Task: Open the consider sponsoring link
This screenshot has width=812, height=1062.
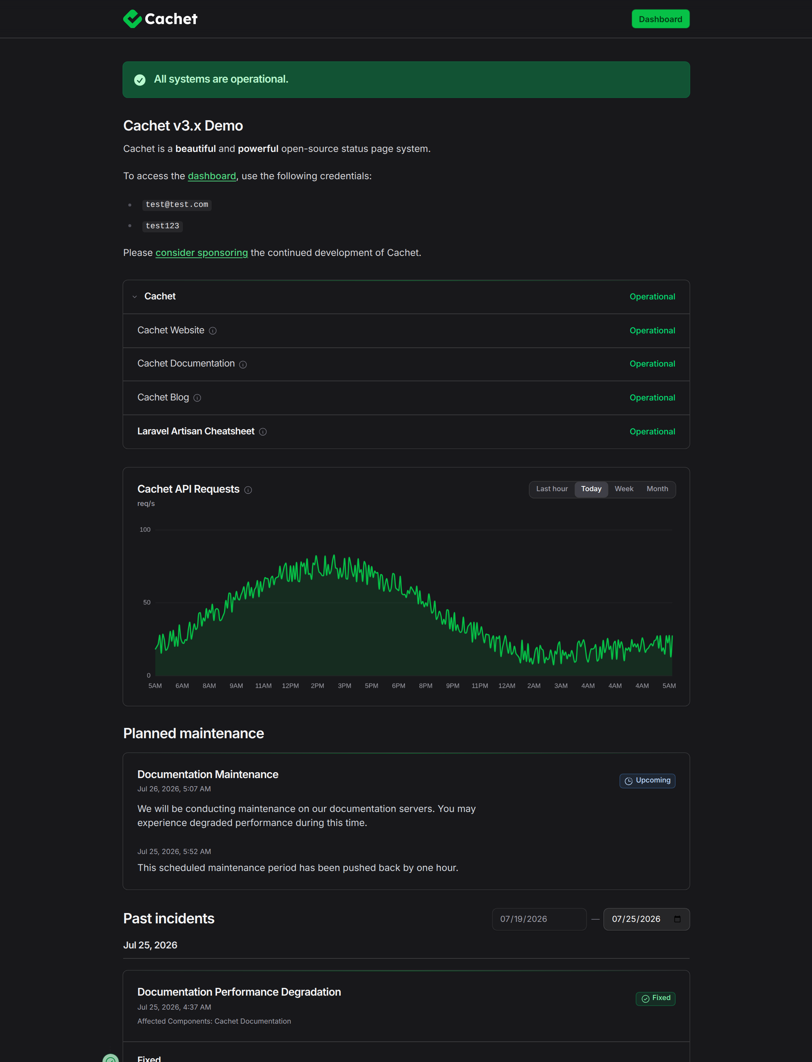Action: (202, 253)
